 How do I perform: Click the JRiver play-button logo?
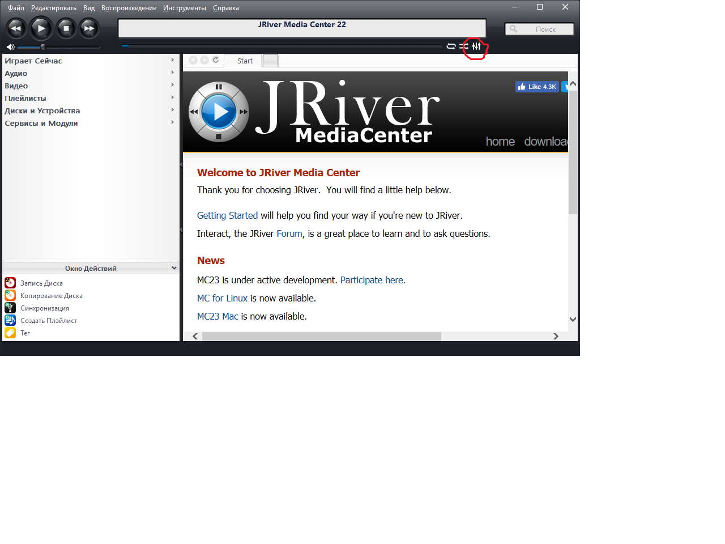[x=219, y=112]
